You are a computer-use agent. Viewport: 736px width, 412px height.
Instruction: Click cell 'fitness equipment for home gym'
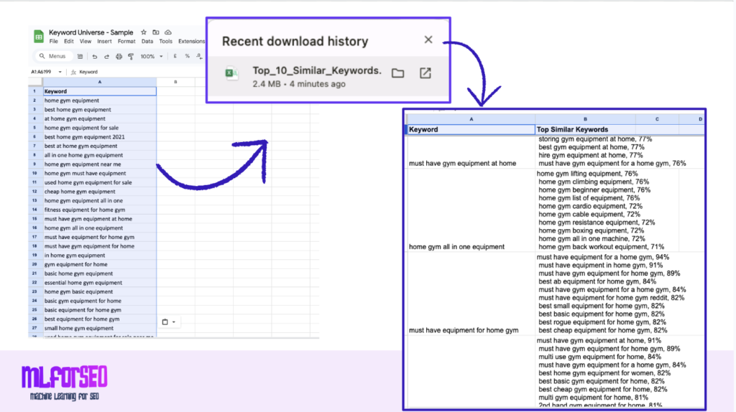pyautogui.click(x=99, y=210)
